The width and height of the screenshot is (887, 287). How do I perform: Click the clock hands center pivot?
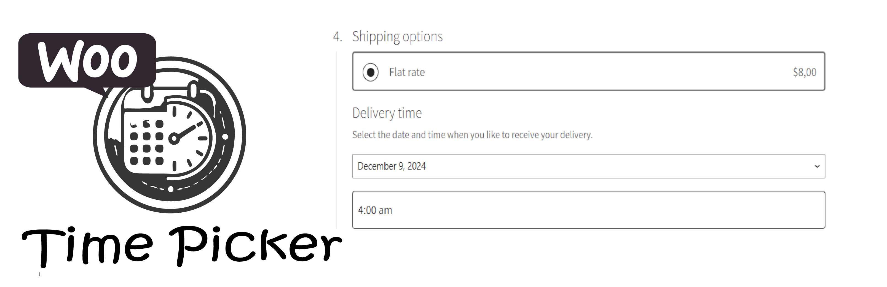[174, 139]
